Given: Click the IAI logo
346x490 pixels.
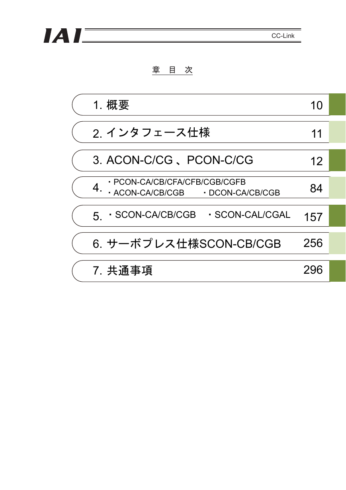Looking at the screenshot, I should pyautogui.click(x=63, y=36).
